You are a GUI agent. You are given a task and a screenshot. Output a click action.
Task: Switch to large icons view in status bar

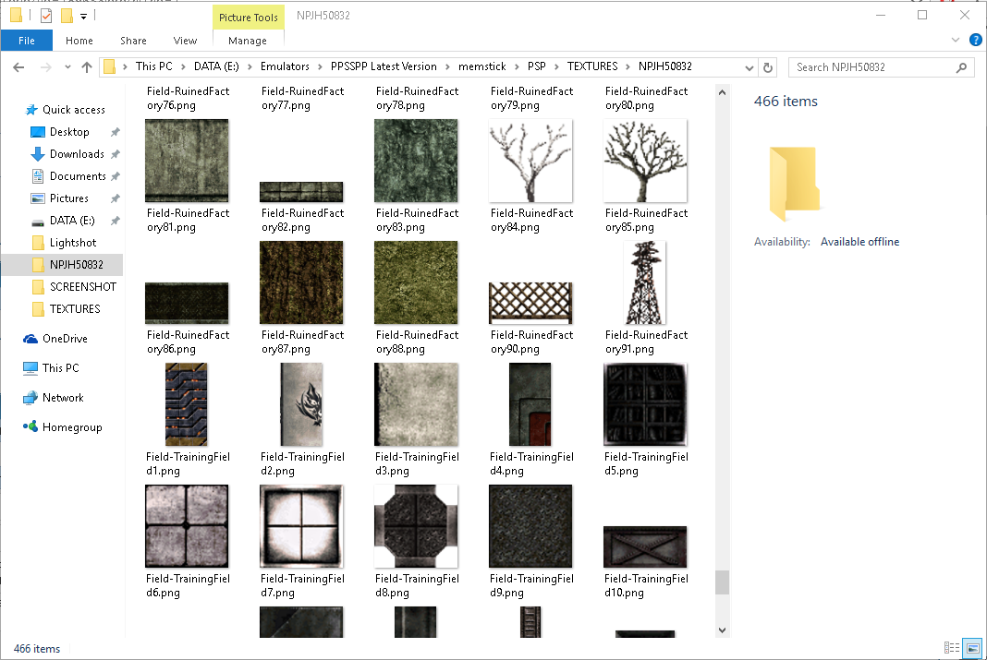pos(971,648)
